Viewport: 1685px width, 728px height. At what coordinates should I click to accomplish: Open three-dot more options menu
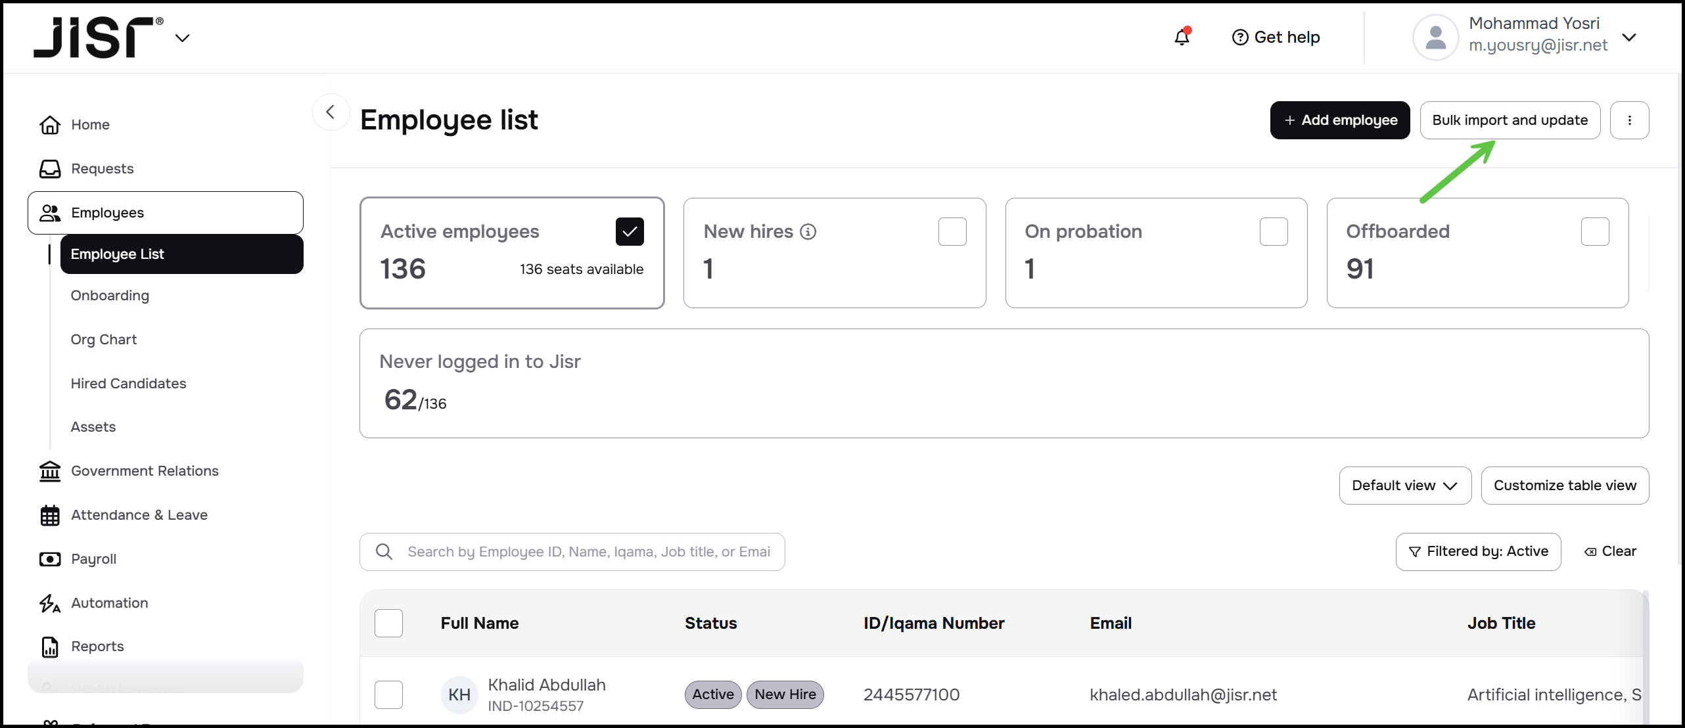(x=1629, y=120)
